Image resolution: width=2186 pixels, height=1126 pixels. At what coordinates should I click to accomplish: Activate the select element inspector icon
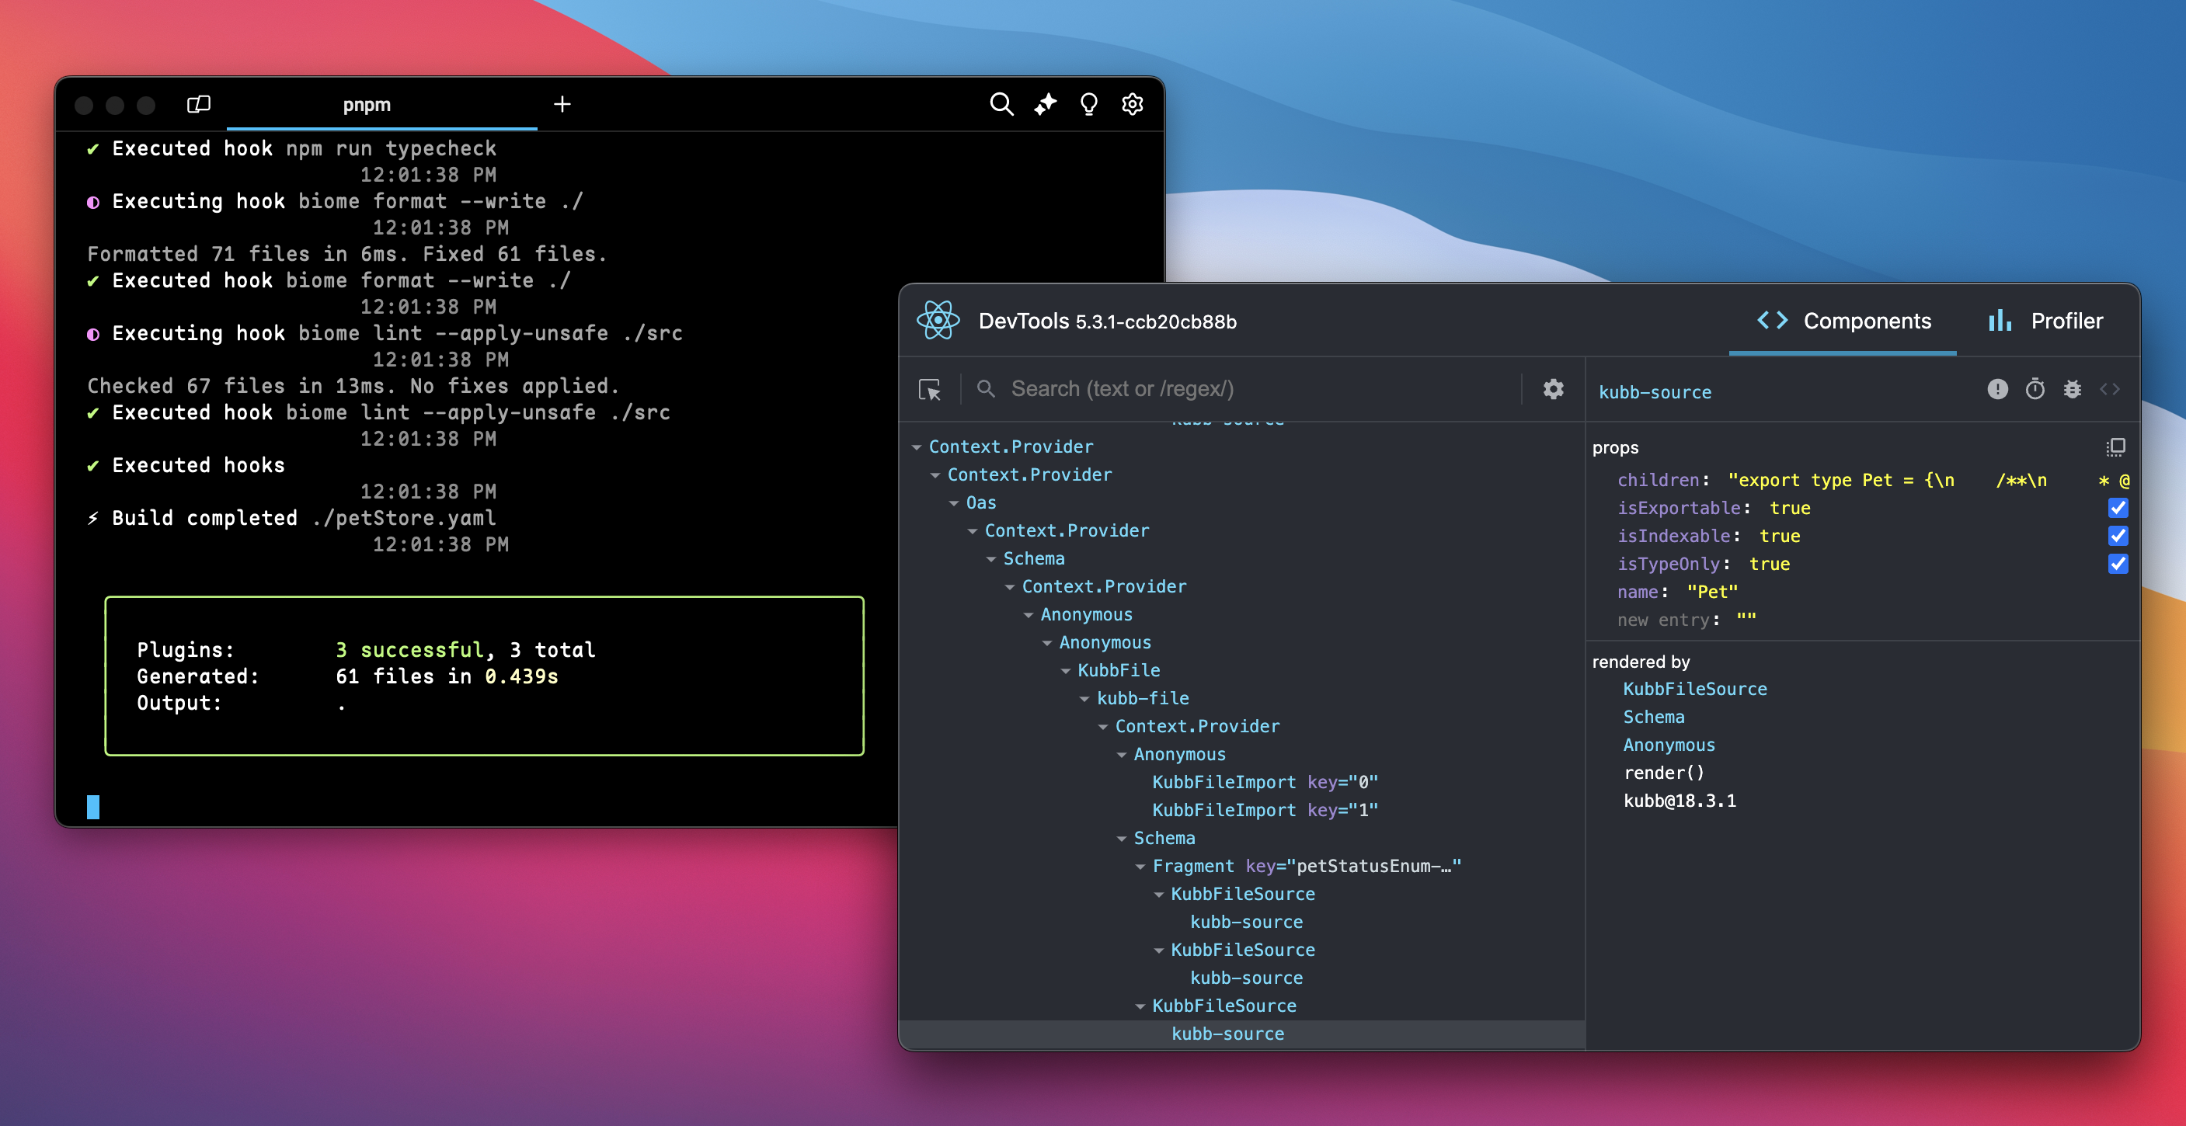pos(930,390)
